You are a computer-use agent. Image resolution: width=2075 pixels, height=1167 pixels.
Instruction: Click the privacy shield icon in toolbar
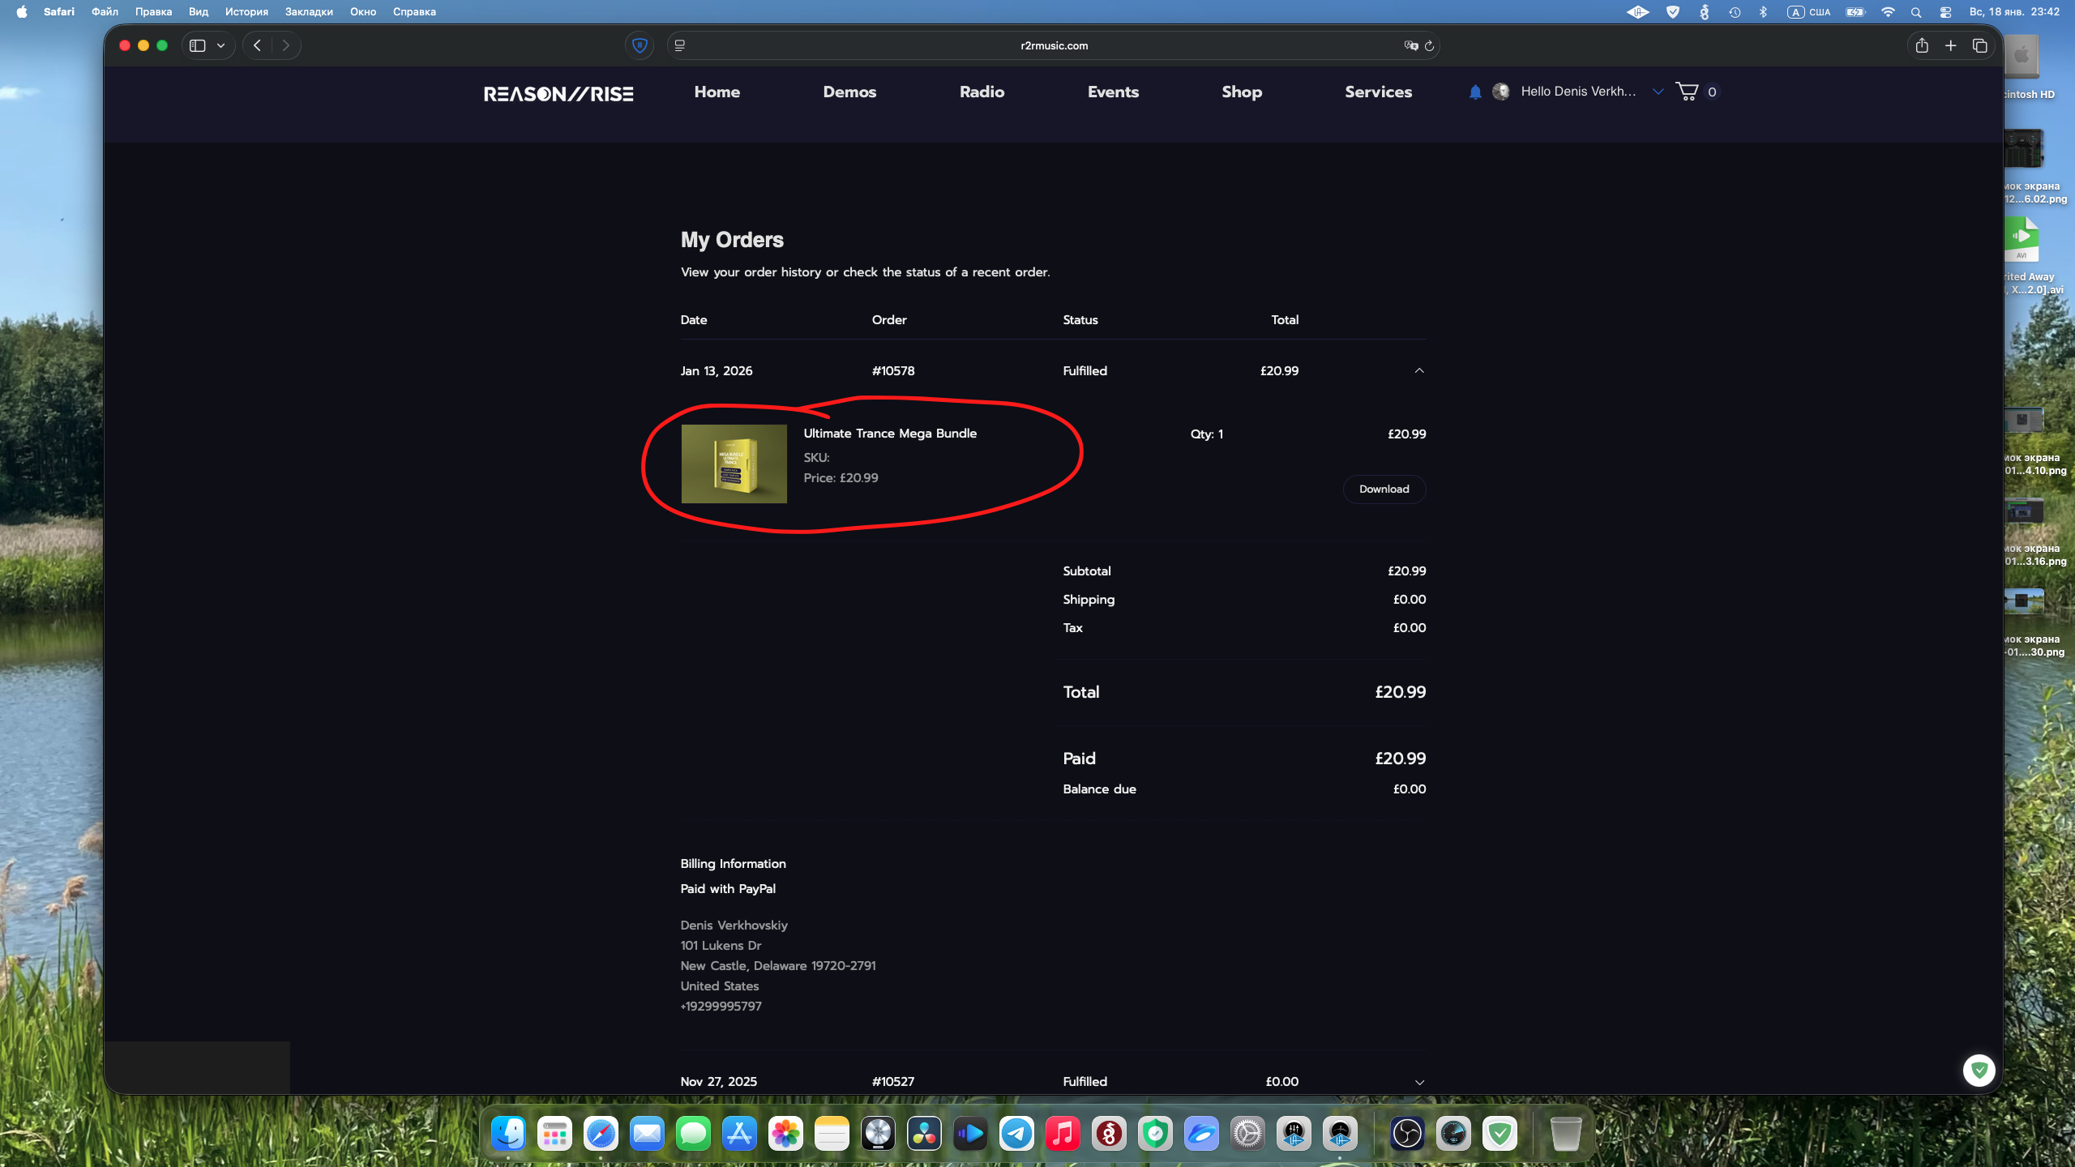point(640,46)
